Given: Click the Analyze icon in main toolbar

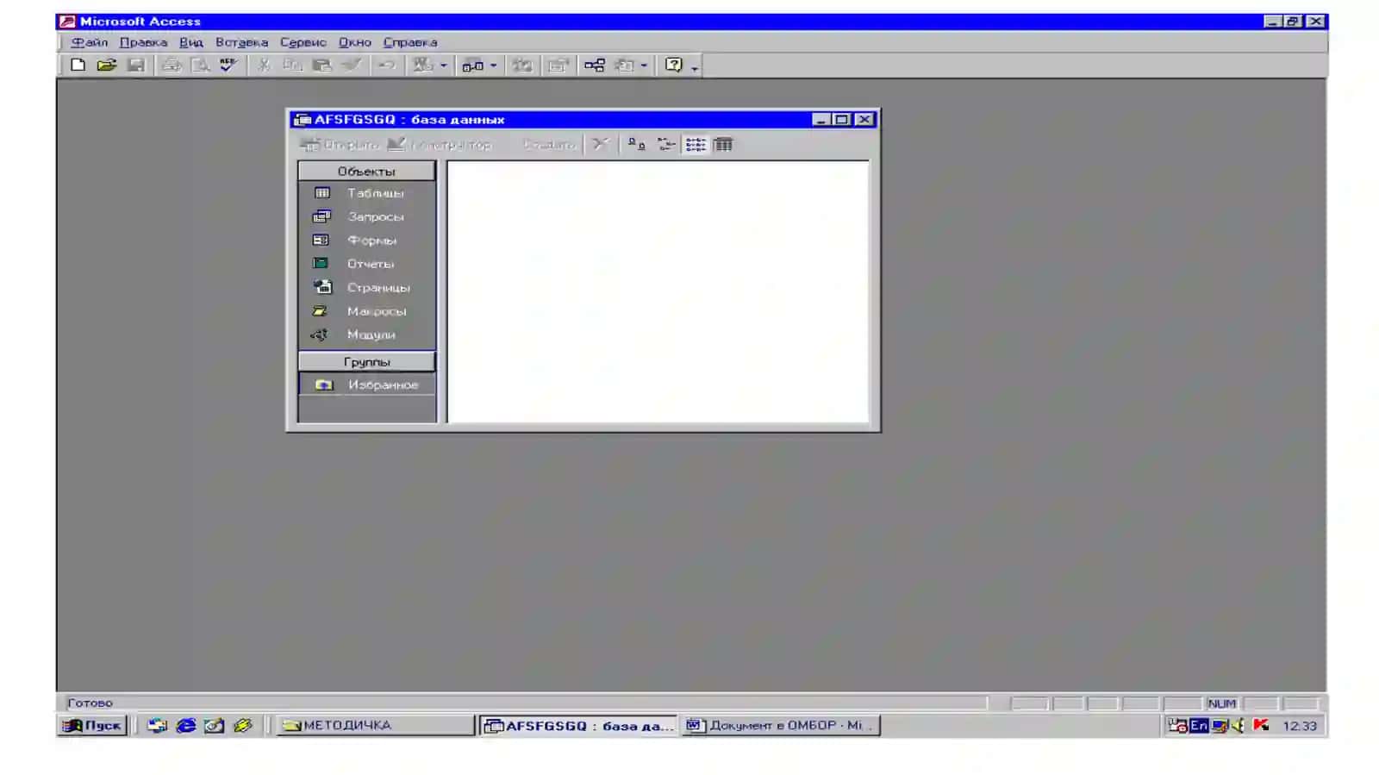Looking at the screenshot, I should click(x=472, y=65).
